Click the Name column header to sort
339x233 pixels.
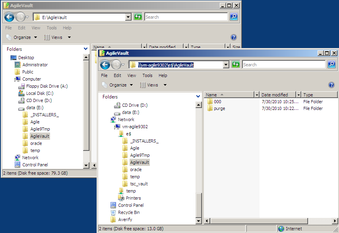tap(229, 95)
